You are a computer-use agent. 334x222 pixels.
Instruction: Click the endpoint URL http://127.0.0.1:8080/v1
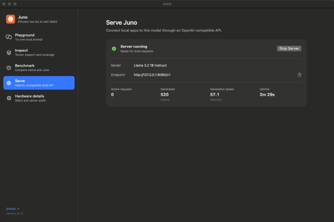[152, 75]
